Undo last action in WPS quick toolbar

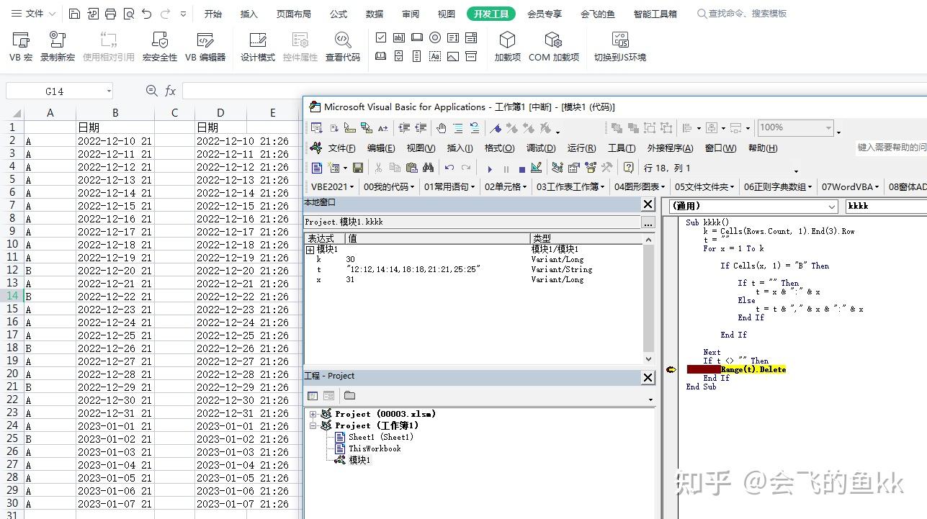tap(147, 14)
